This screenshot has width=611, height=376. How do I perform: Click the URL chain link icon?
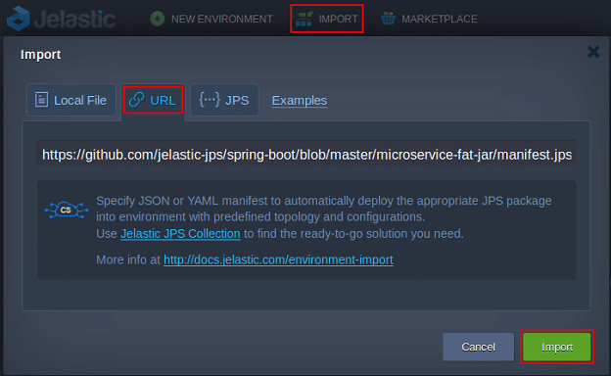click(137, 100)
